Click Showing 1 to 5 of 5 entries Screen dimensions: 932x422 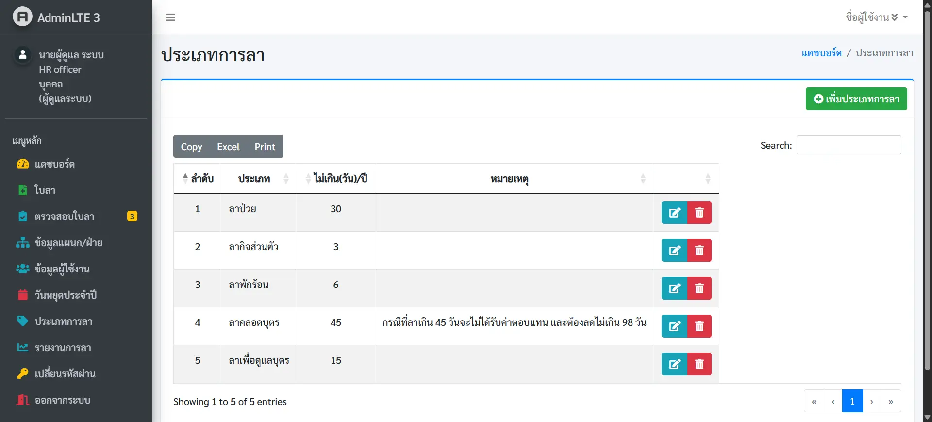pos(230,402)
